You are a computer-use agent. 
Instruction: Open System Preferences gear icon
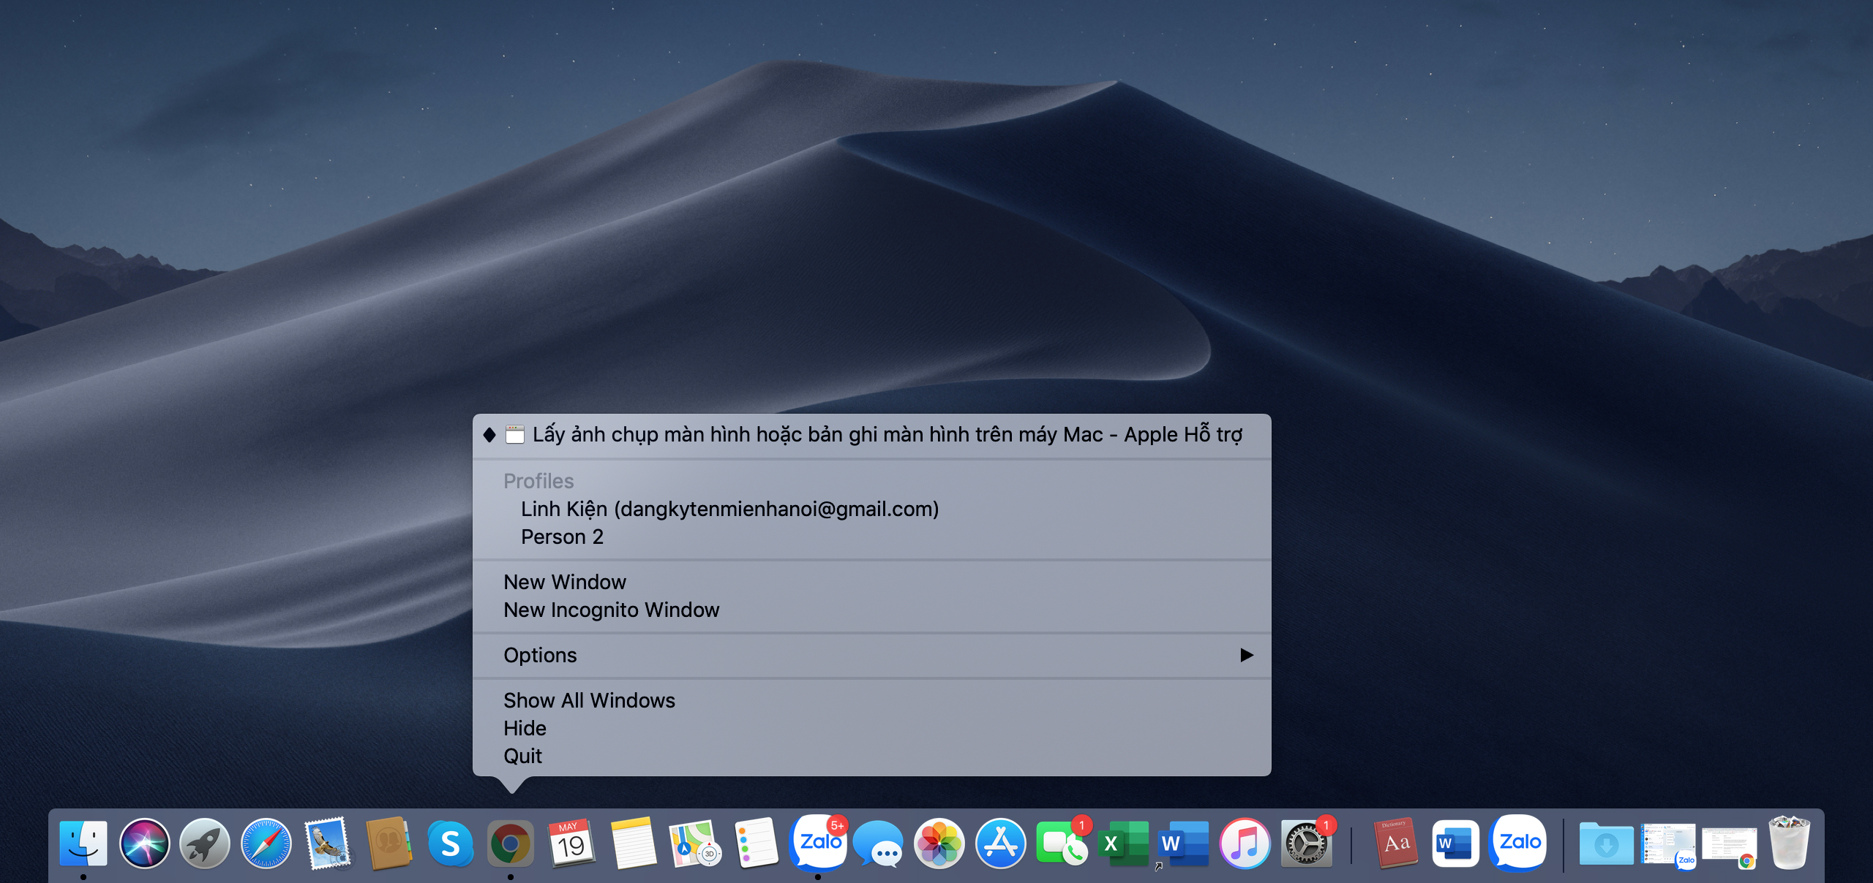1306,843
